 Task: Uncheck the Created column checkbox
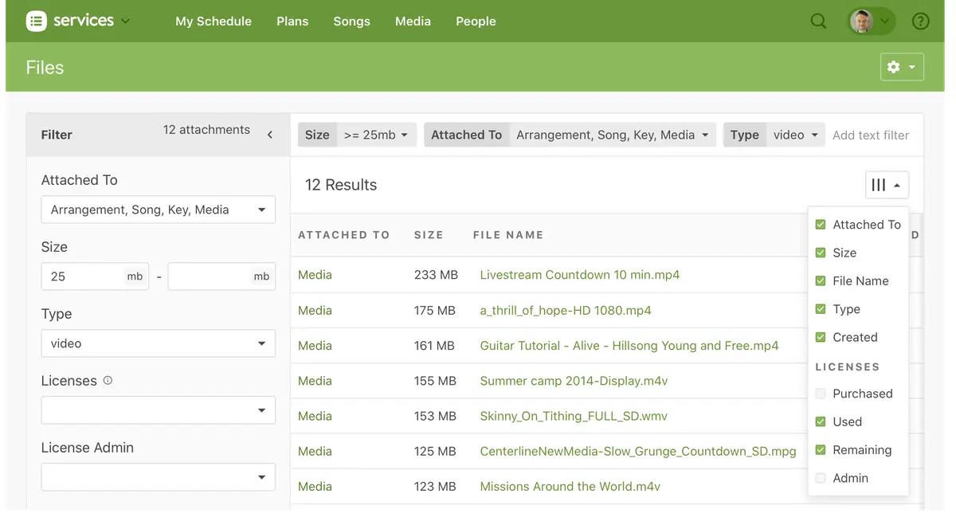coord(821,337)
